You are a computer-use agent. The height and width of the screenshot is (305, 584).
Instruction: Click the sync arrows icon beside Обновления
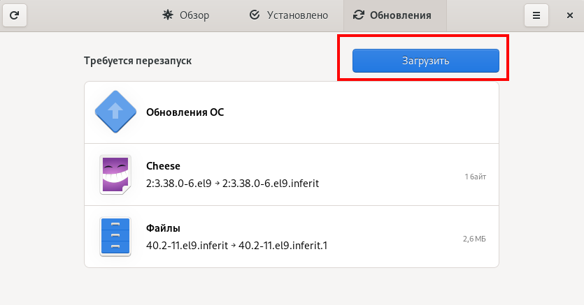(x=359, y=15)
